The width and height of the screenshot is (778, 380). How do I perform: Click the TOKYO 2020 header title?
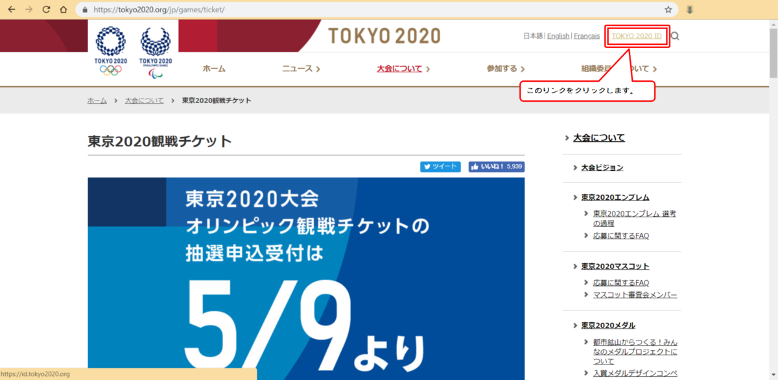coord(384,36)
